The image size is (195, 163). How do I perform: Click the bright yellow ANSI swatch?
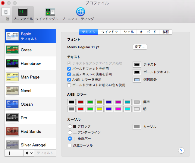(99, 109)
